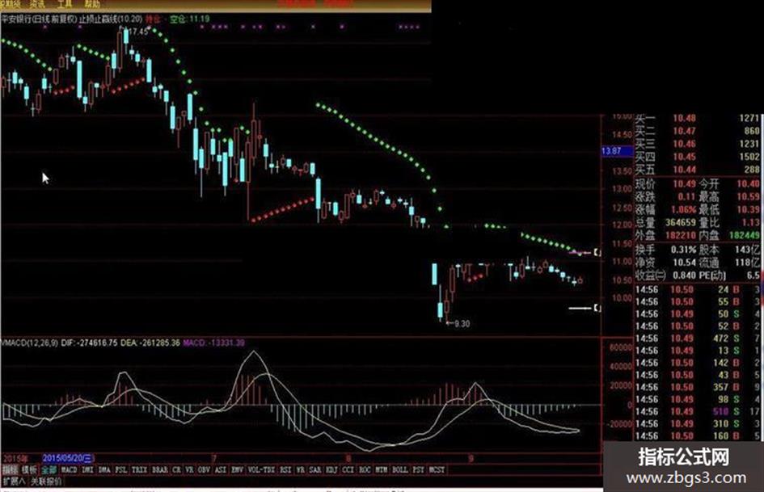Click the 空仓: 11.19 indicator value
764x492 pixels.
pos(189,19)
